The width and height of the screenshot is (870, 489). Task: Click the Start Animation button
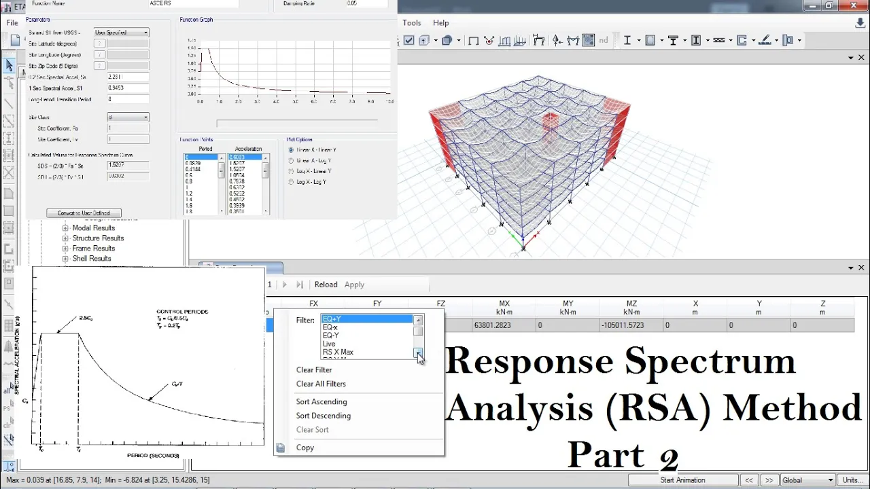click(x=682, y=480)
